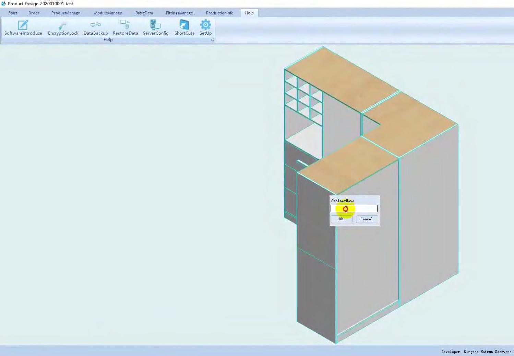The height and width of the screenshot is (356, 514).
Task: Open the RestoreData tool
Action: (125, 27)
